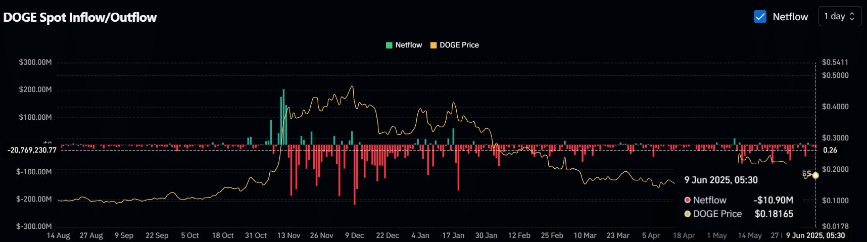Click the 26 Nov x-axis date label
The image size is (867, 242).
[321, 235]
